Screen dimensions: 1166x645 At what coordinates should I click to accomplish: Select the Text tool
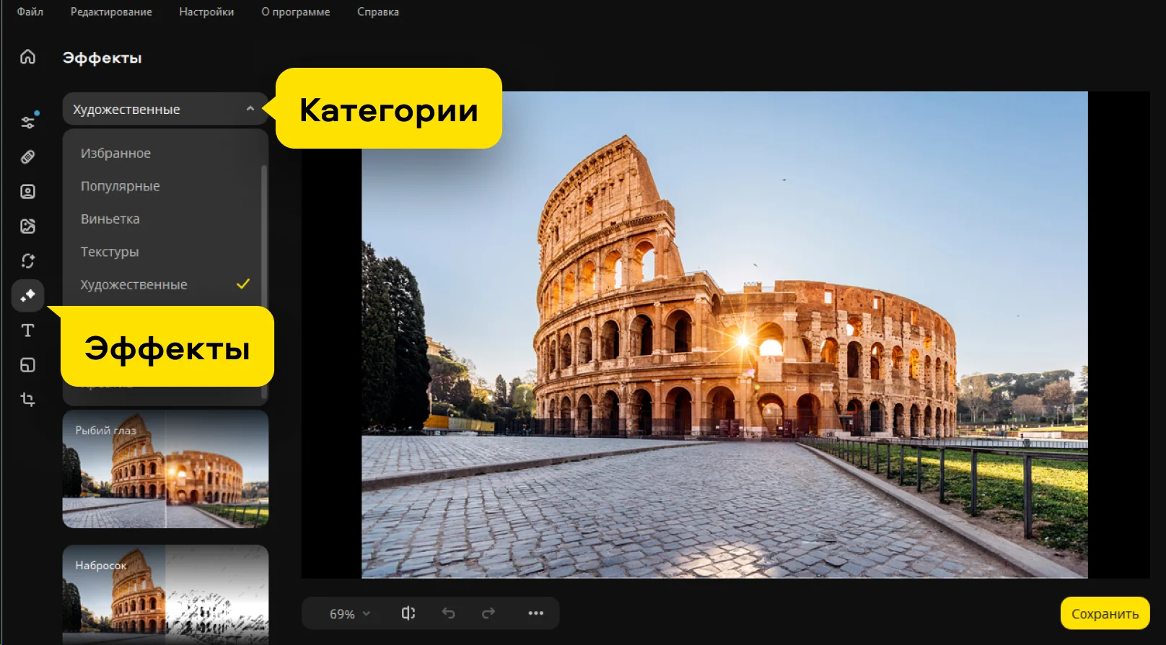pos(27,330)
